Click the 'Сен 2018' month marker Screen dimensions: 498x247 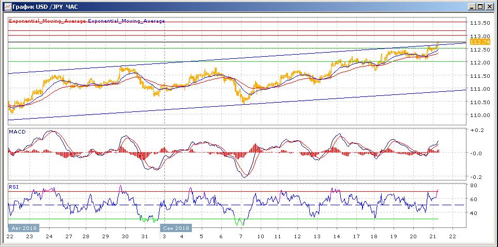click(176, 228)
